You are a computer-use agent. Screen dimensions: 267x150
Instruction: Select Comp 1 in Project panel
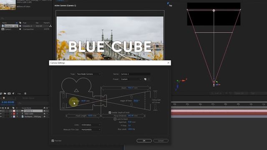click(8, 29)
